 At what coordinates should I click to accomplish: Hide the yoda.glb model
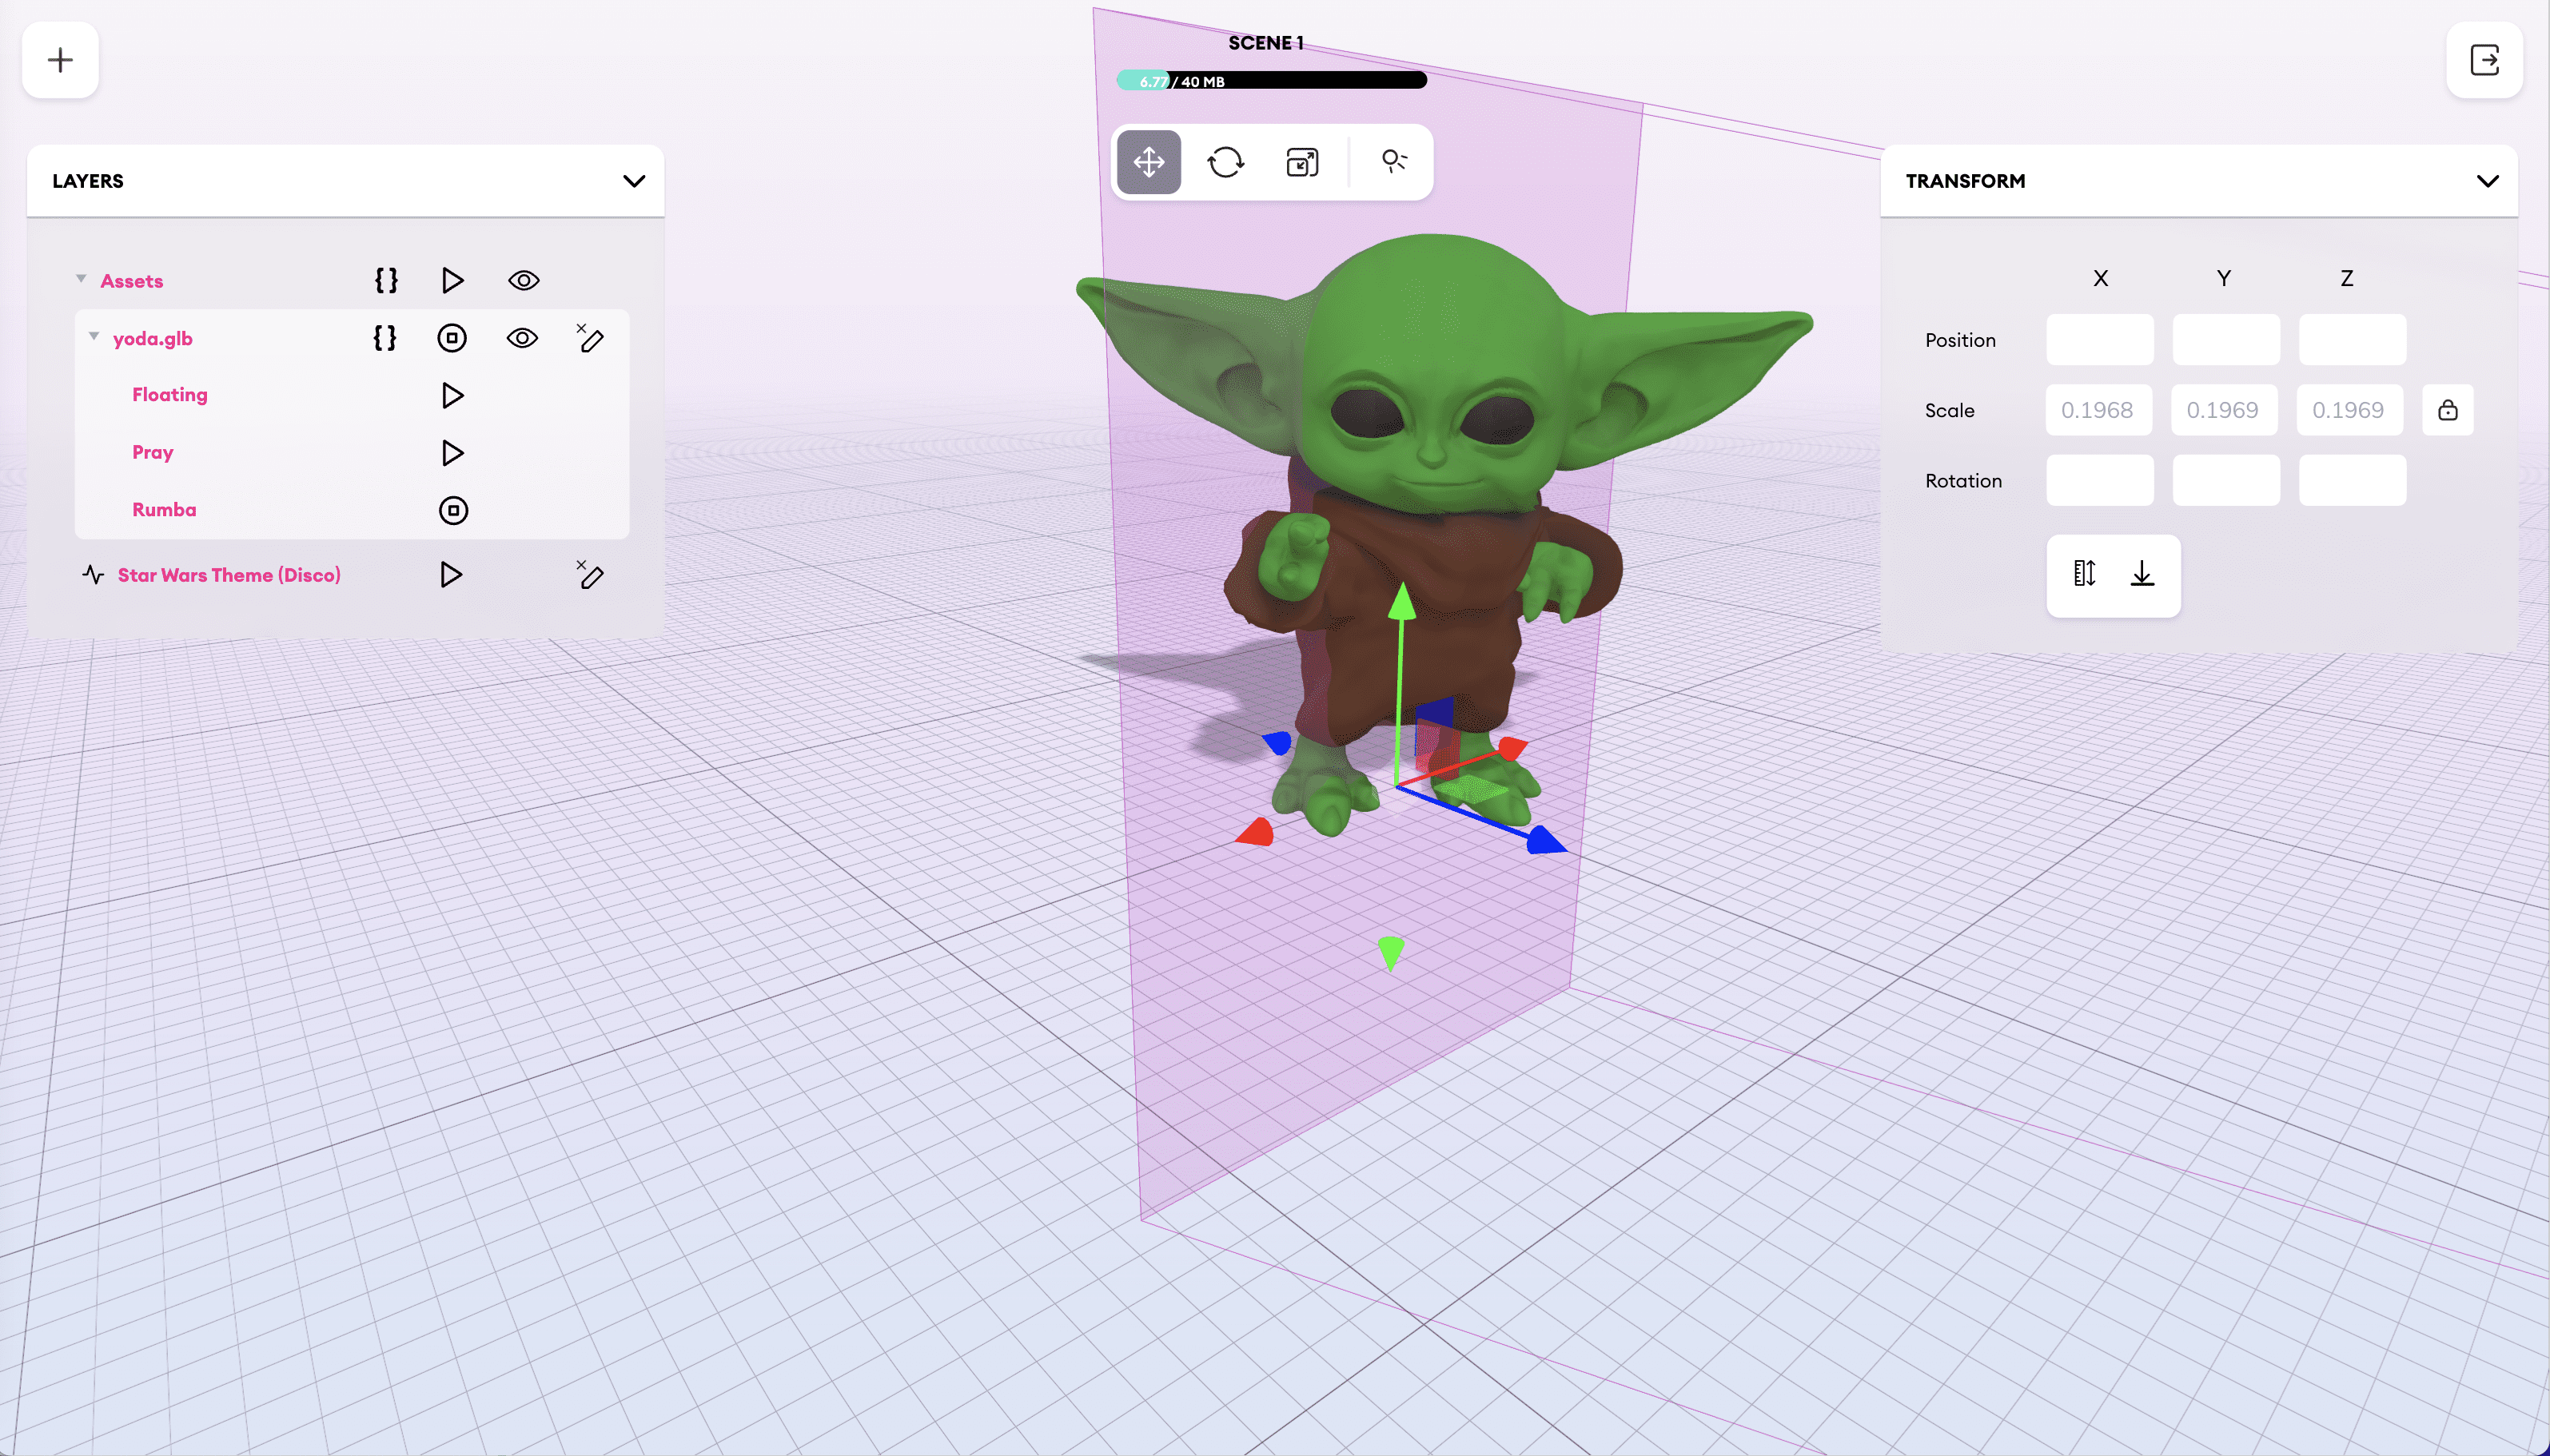[522, 338]
